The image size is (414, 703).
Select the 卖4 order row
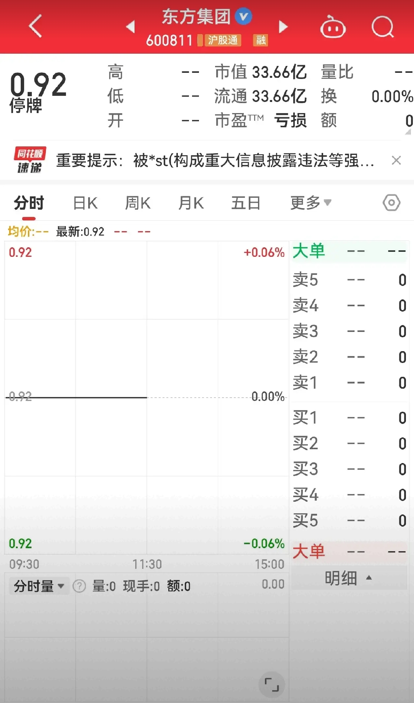point(349,306)
